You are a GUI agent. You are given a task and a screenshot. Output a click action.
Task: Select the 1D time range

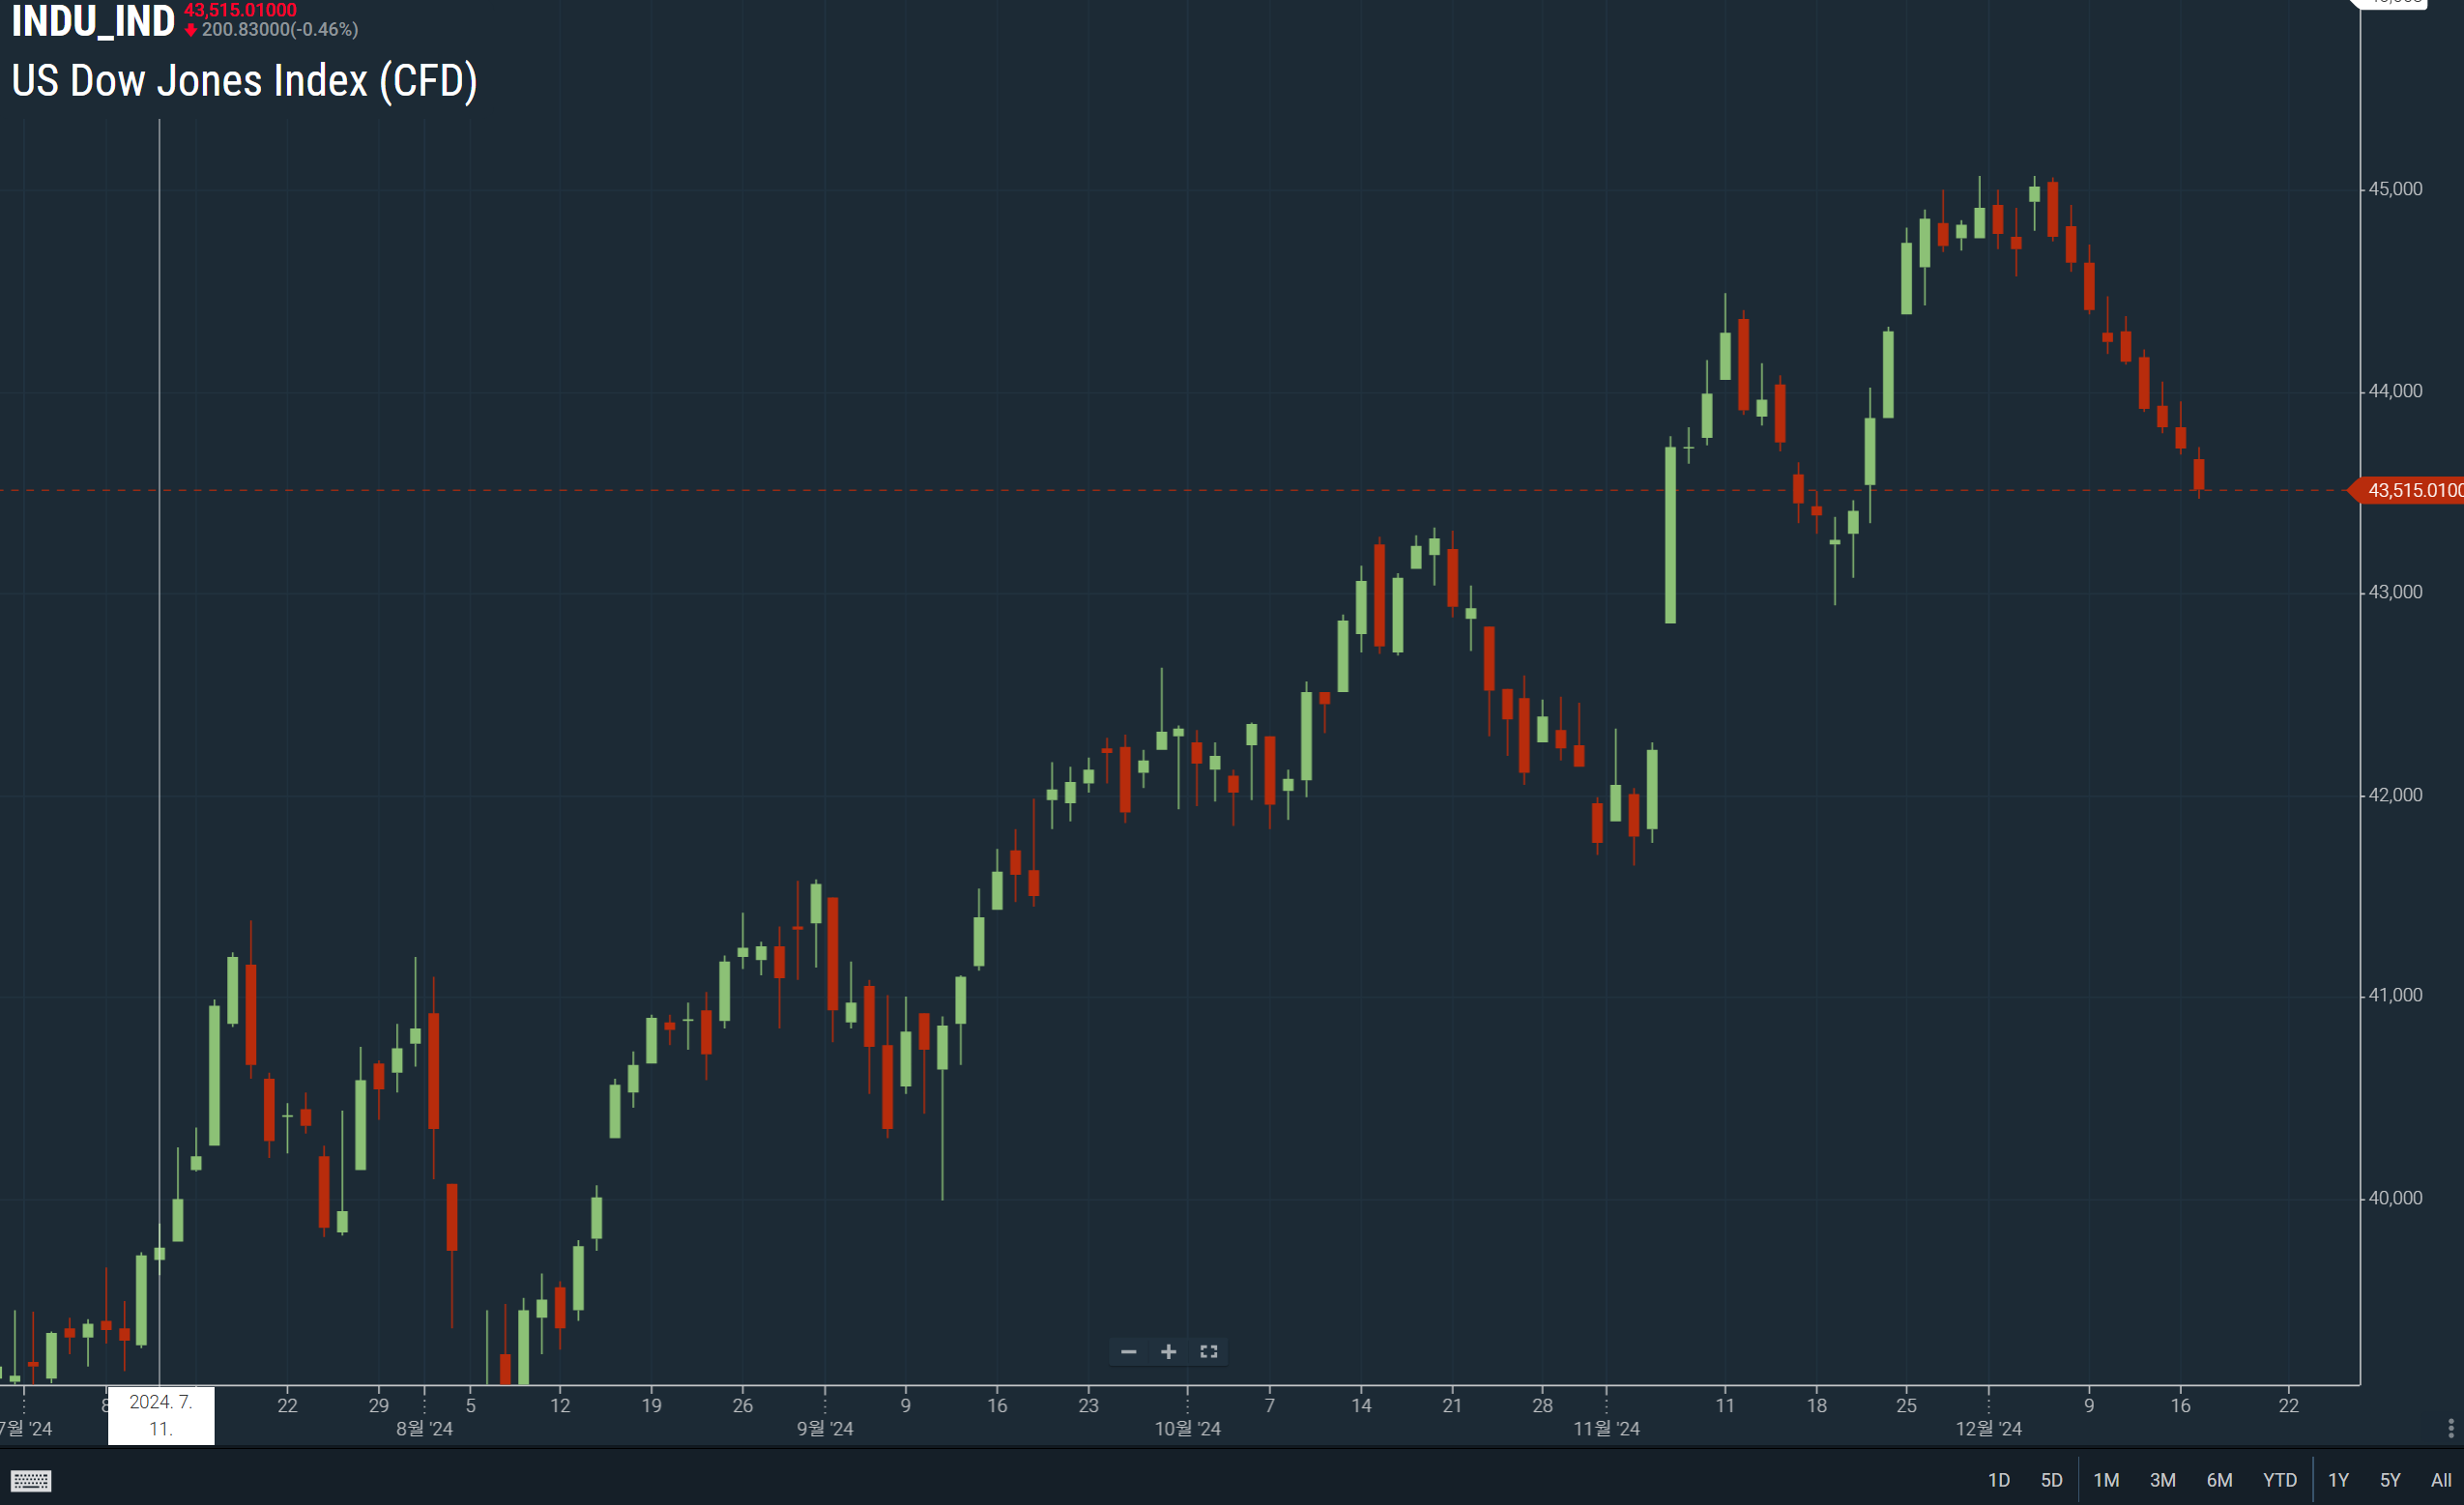1998,1480
